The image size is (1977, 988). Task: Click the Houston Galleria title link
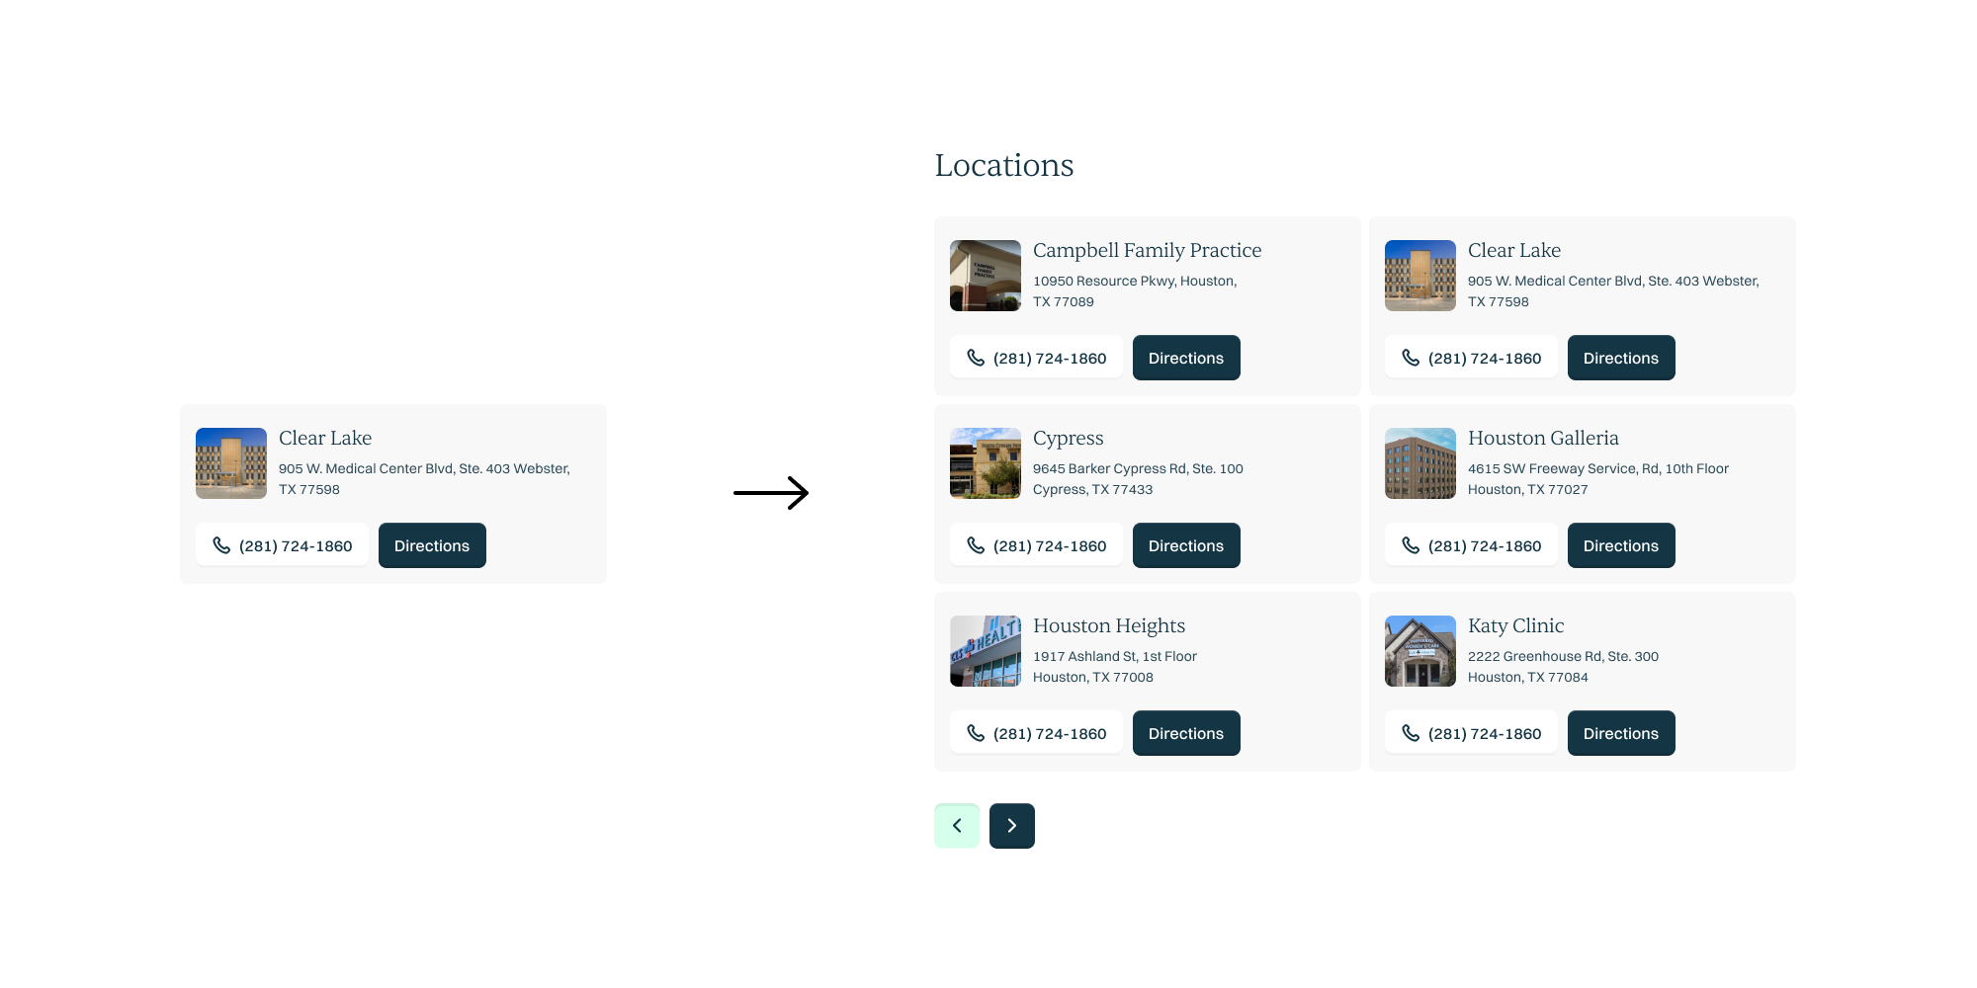tap(1542, 438)
